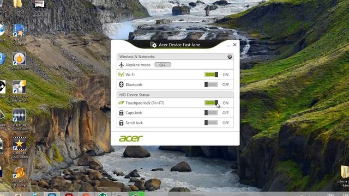Enable the Caps lock switch
This screenshot has width=349, height=196.
click(x=211, y=113)
